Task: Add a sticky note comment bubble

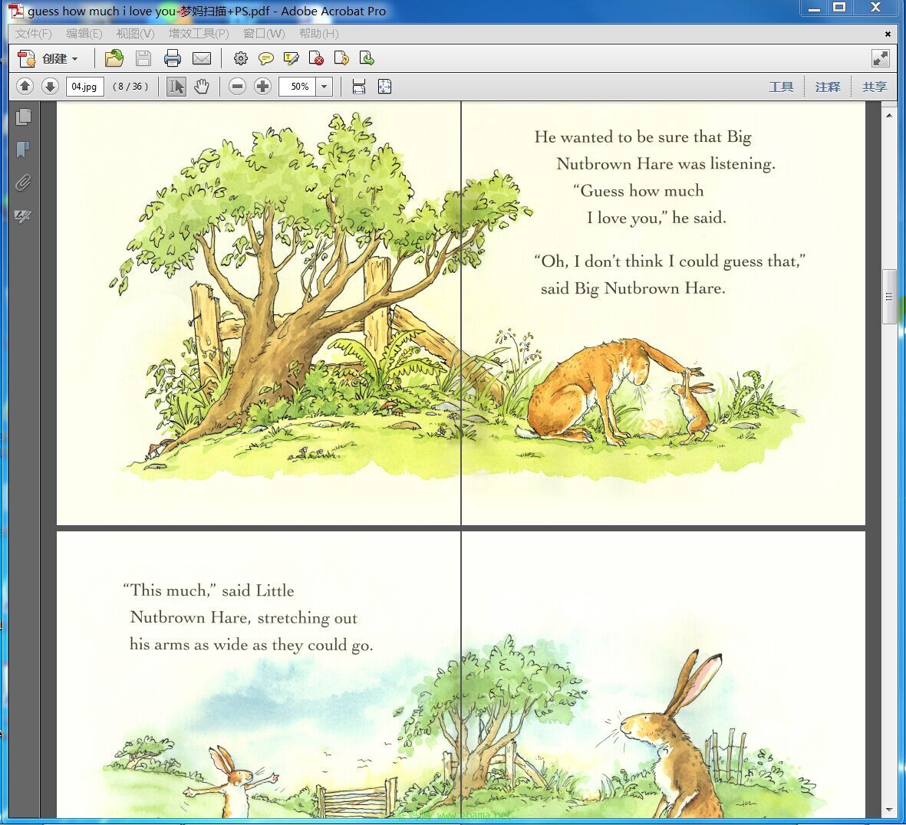Action: tap(265, 58)
